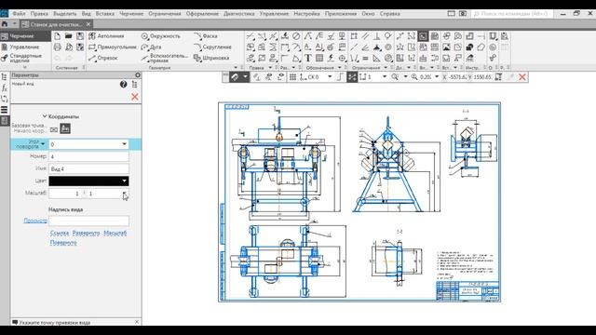Expand the Ограничения group arrow
The width and height of the screenshot is (596, 335).
point(386,68)
